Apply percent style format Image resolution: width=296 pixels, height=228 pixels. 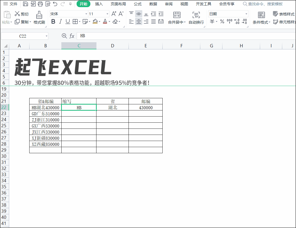[222, 22]
